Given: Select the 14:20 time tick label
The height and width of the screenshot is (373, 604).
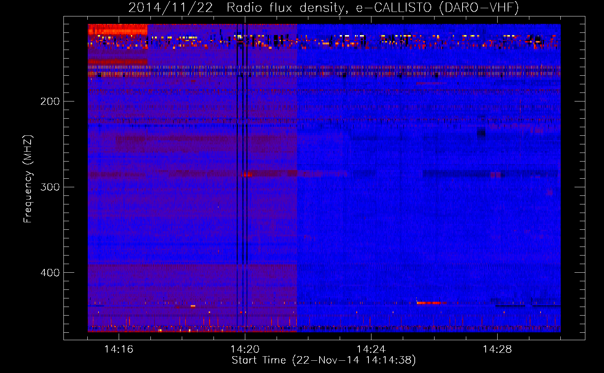Looking at the screenshot, I should [x=245, y=349].
